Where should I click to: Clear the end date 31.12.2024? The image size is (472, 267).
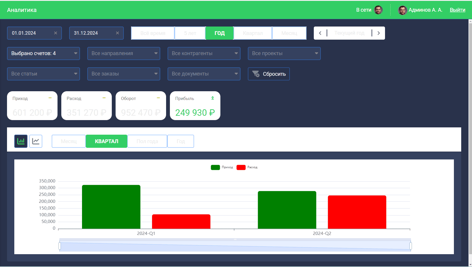117,33
